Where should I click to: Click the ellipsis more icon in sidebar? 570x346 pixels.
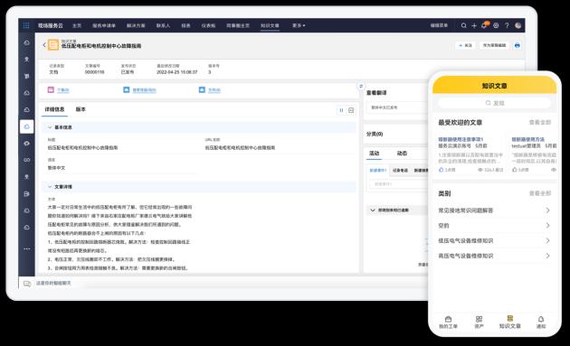(27, 248)
